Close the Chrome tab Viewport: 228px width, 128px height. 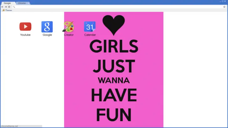click(28, 3)
